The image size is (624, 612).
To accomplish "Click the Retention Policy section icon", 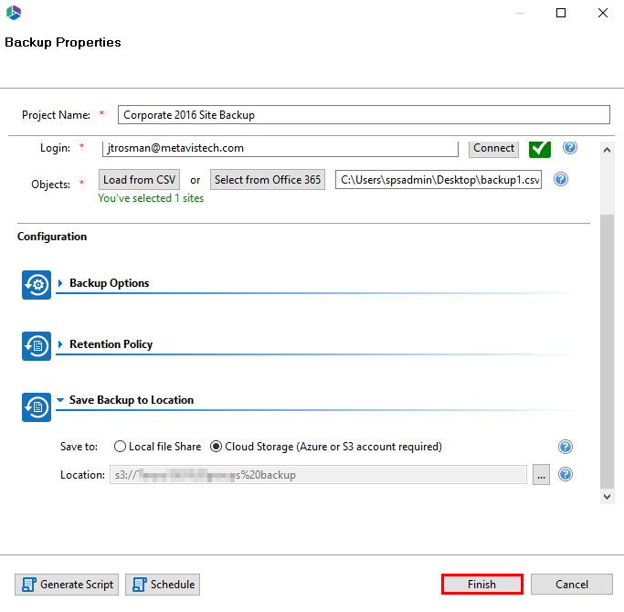I will [37, 345].
